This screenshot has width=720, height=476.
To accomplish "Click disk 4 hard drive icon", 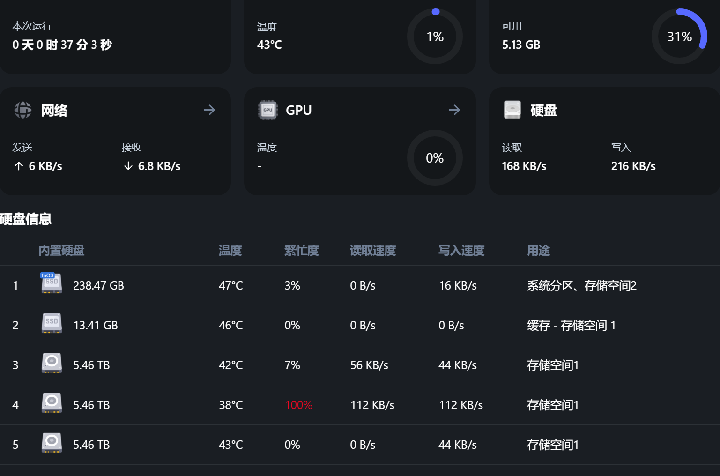I will pos(52,403).
